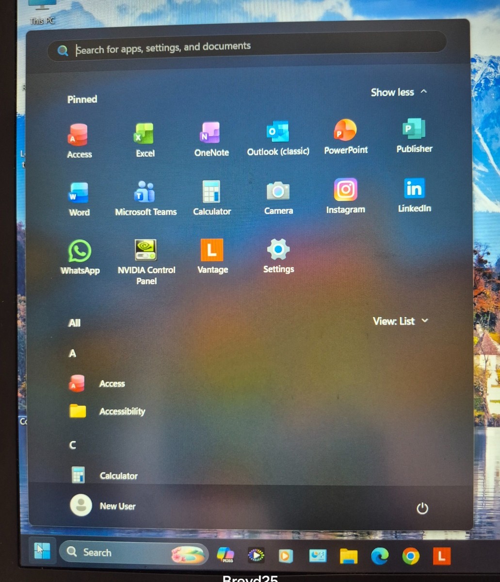Open the Settings gear app
Viewport: 500px width, 582px height.
[x=278, y=256]
